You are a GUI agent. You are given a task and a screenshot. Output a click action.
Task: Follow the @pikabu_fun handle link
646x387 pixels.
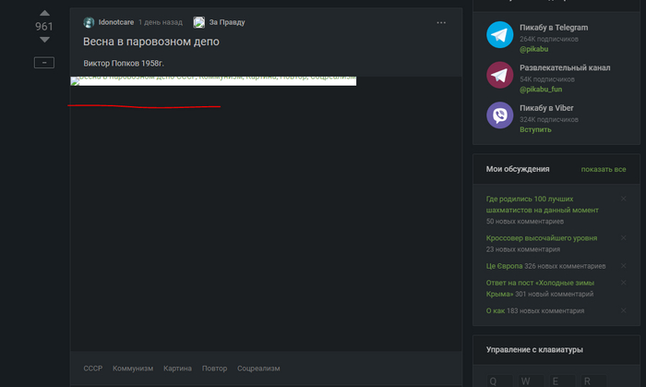point(541,90)
